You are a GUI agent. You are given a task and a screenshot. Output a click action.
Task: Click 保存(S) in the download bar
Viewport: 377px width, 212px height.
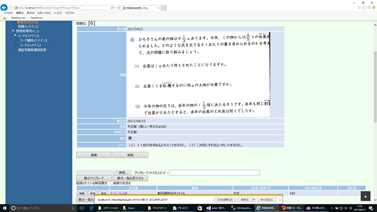244,200
